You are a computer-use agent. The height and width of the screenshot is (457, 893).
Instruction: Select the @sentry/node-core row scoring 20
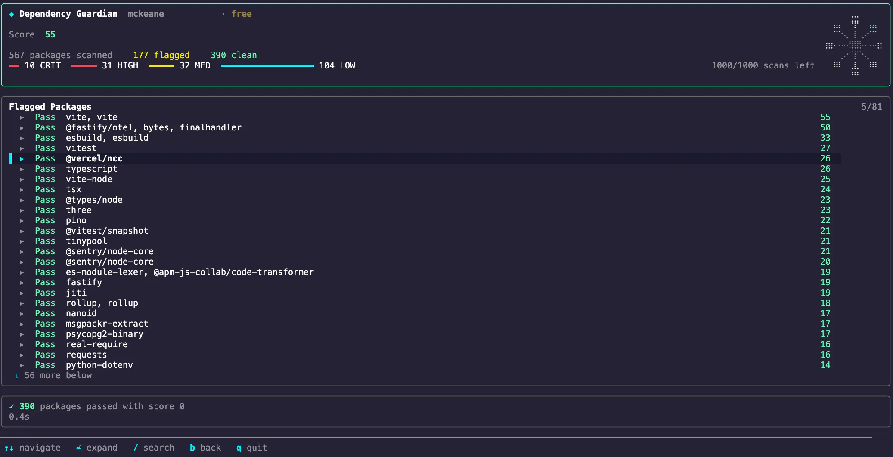(x=425, y=262)
